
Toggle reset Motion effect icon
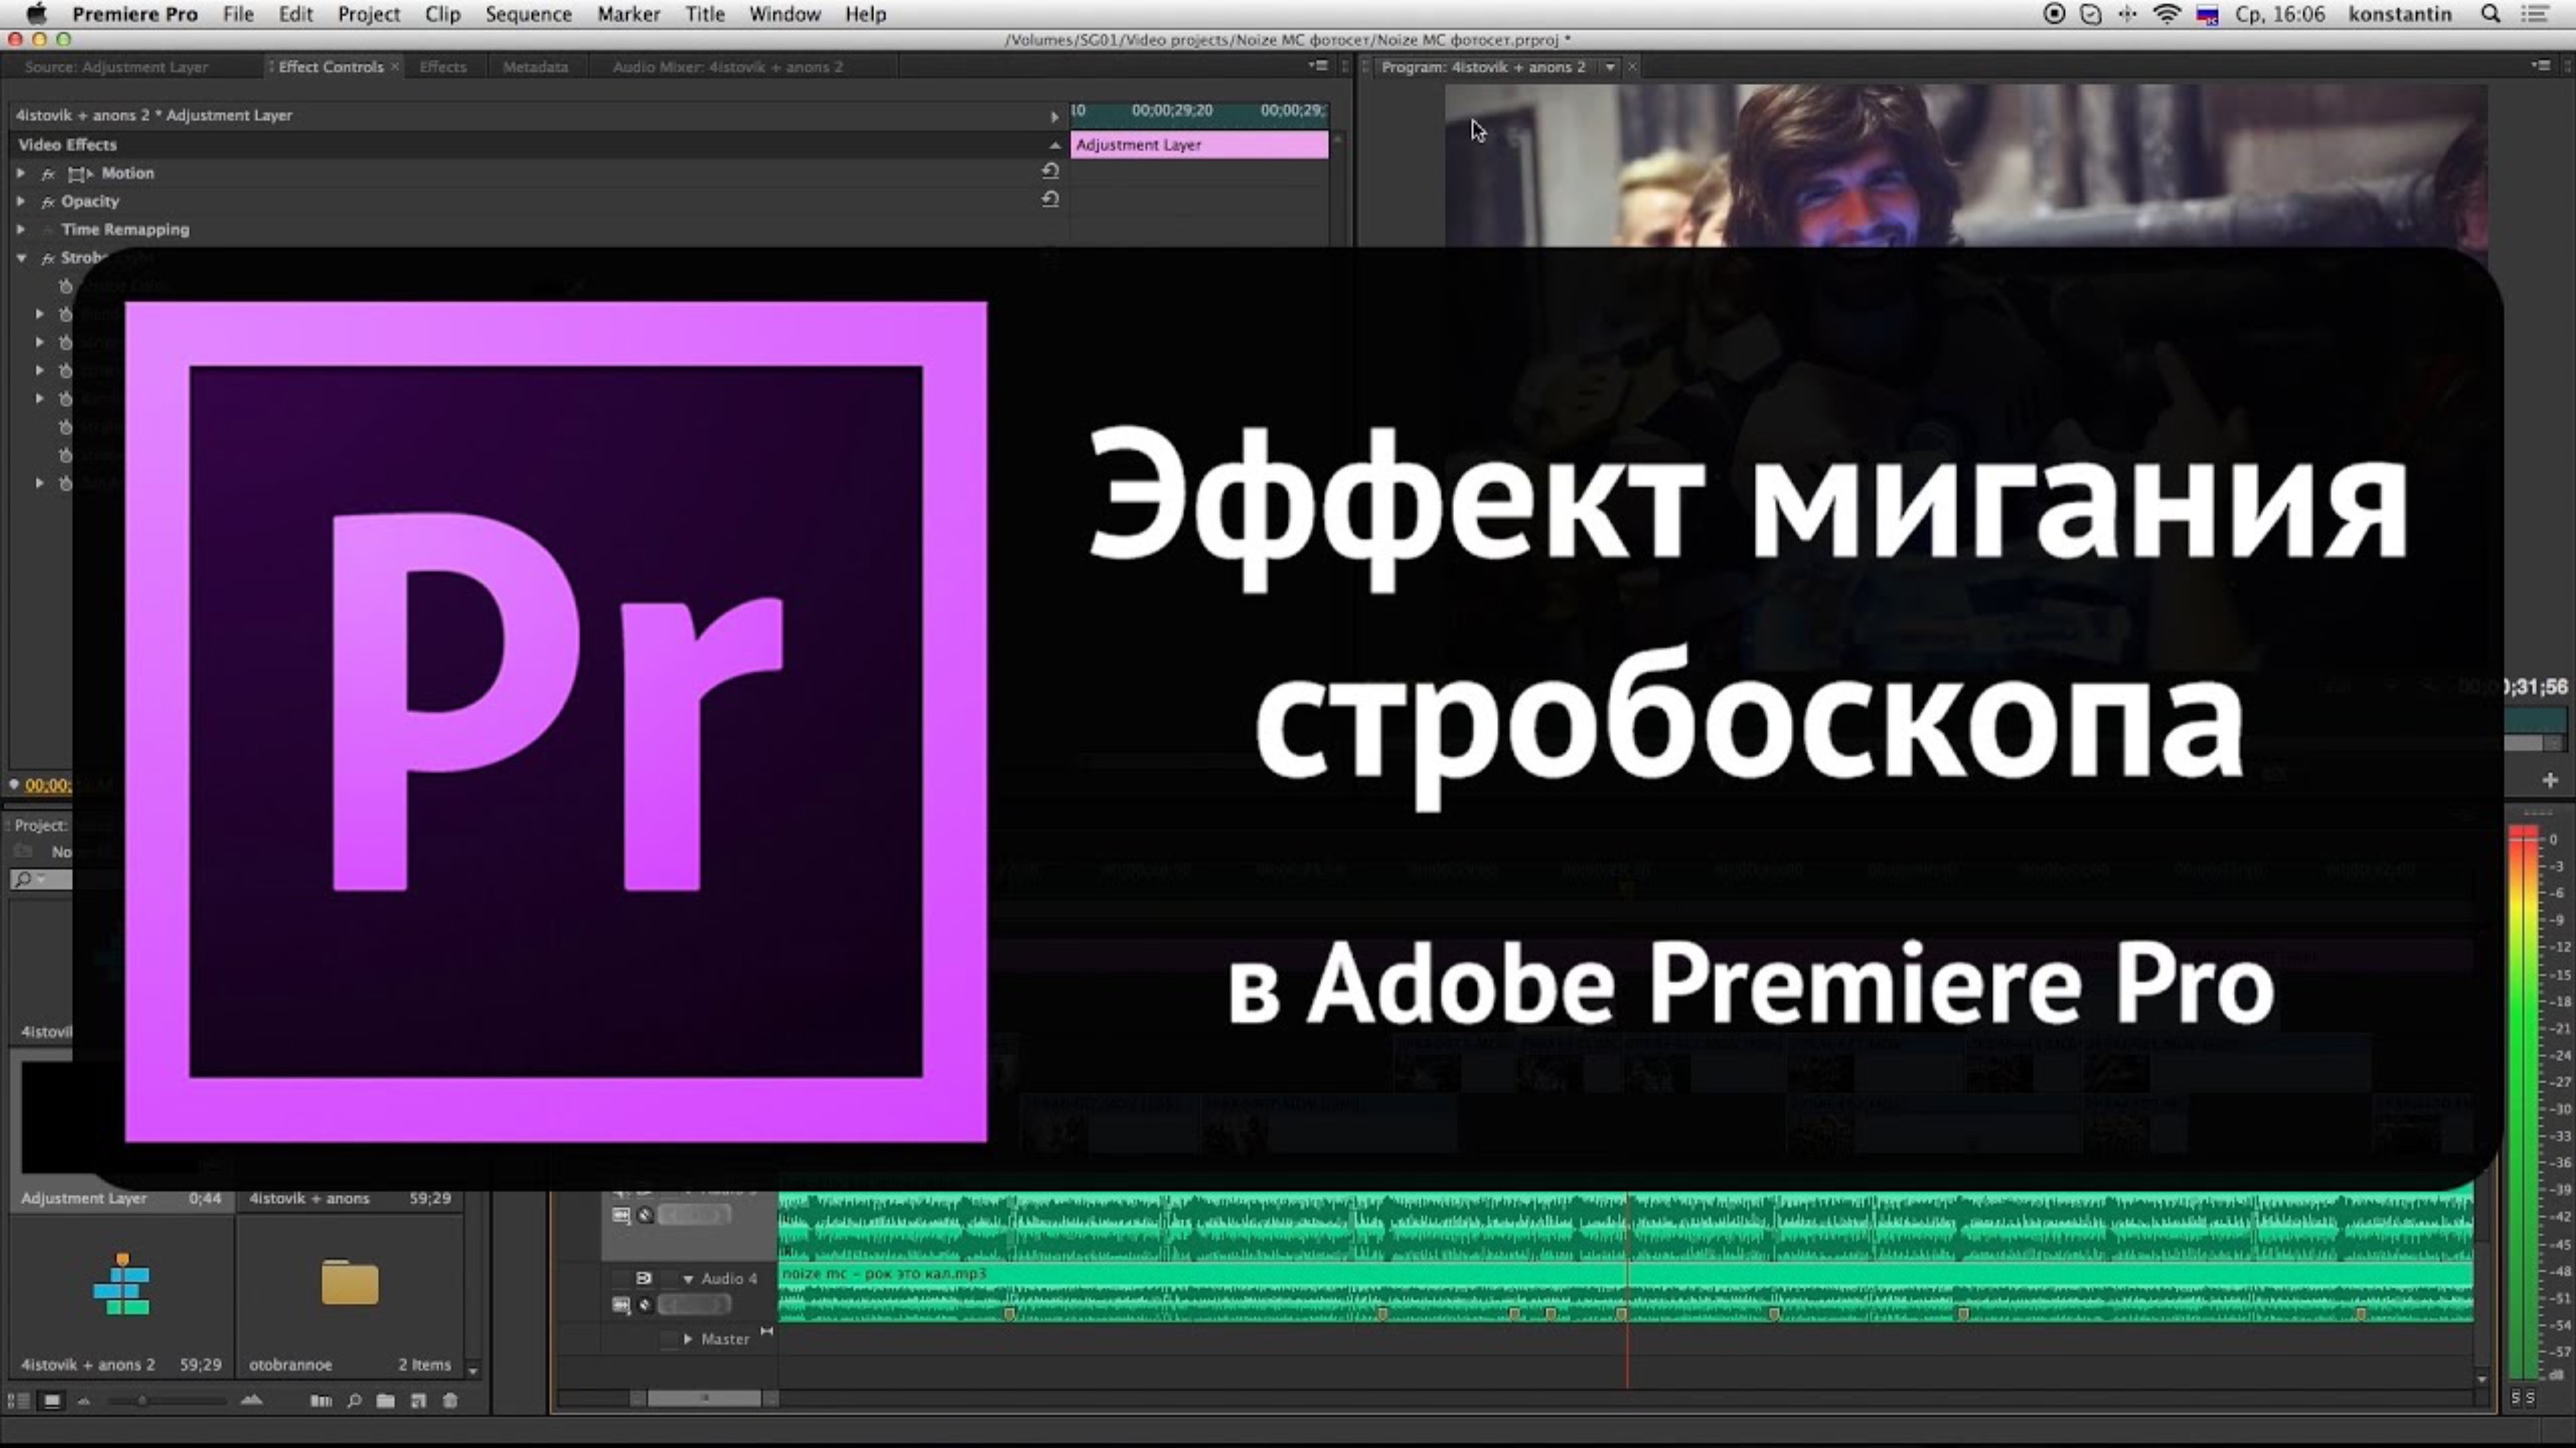tap(1044, 172)
